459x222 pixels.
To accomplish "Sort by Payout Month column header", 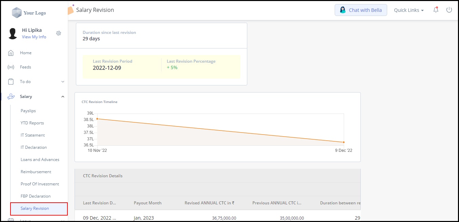I will (148, 203).
